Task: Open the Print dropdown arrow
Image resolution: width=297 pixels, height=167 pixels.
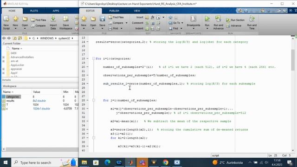Action: 122,29
